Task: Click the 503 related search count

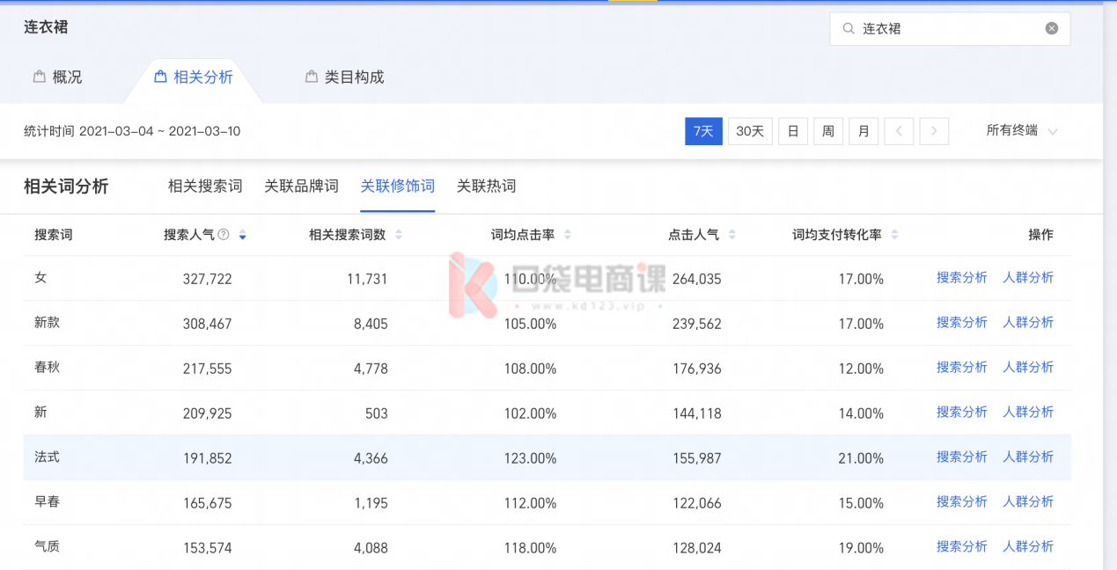Action: pyautogui.click(x=377, y=413)
